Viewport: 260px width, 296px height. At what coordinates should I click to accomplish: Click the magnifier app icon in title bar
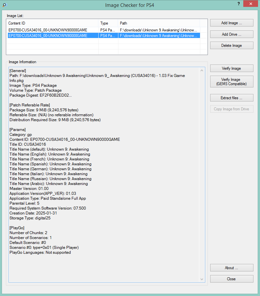click(5, 5)
